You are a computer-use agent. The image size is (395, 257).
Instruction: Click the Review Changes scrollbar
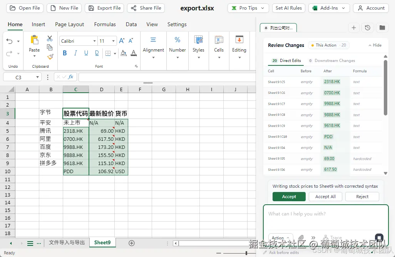[x=385, y=88]
